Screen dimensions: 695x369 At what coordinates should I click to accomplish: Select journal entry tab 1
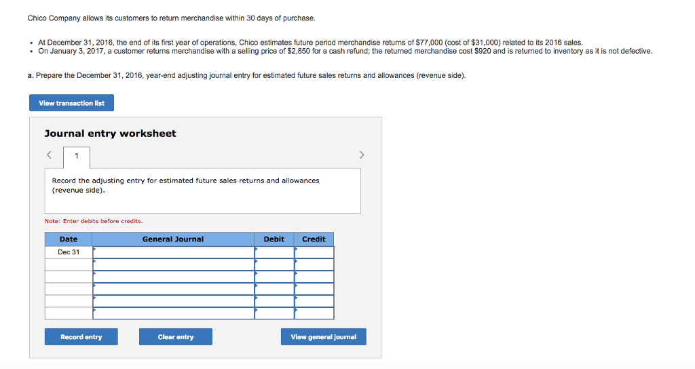pos(76,157)
